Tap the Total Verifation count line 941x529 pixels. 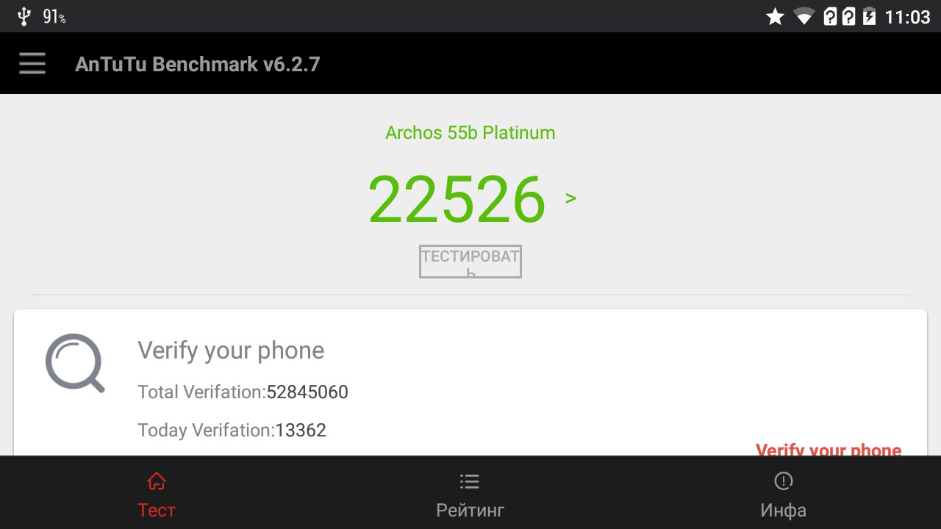(x=243, y=392)
